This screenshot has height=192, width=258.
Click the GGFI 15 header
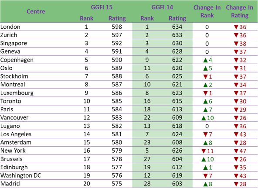(x=102, y=7)
